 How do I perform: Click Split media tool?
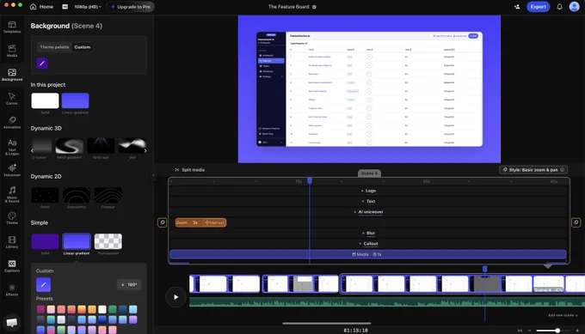[189, 170]
